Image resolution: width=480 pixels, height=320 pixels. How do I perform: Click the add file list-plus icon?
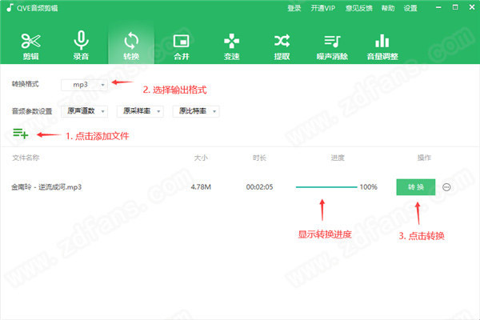coord(21,134)
